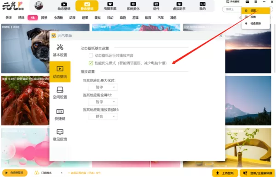Open the crayfish food wallpaper thumbnail
This screenshot has height=177, width=276.
25,100
